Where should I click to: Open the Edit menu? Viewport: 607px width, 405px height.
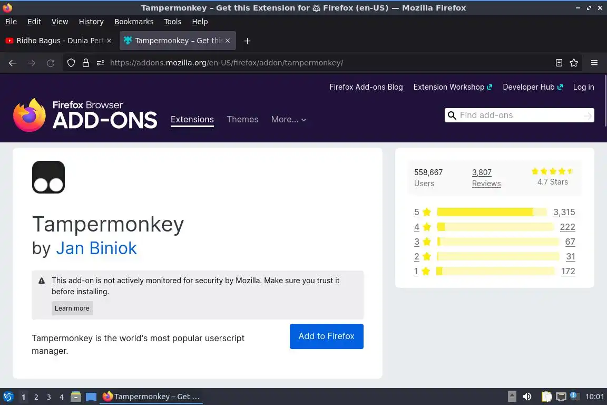[34, 22]
